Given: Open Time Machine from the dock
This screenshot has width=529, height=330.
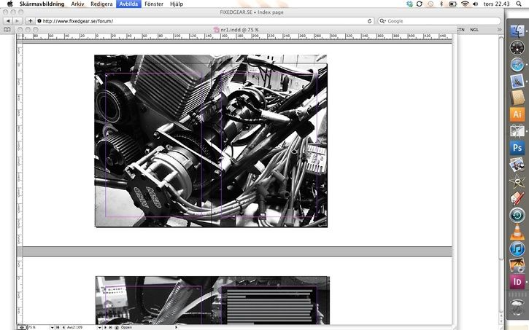Looking at the screenshot, I should pyautogui.click(x=517, y=215).
